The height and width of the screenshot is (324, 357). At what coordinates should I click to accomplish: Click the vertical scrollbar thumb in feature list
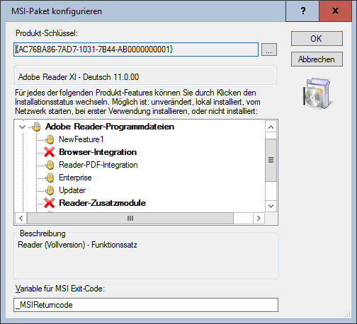coord(271,160)
